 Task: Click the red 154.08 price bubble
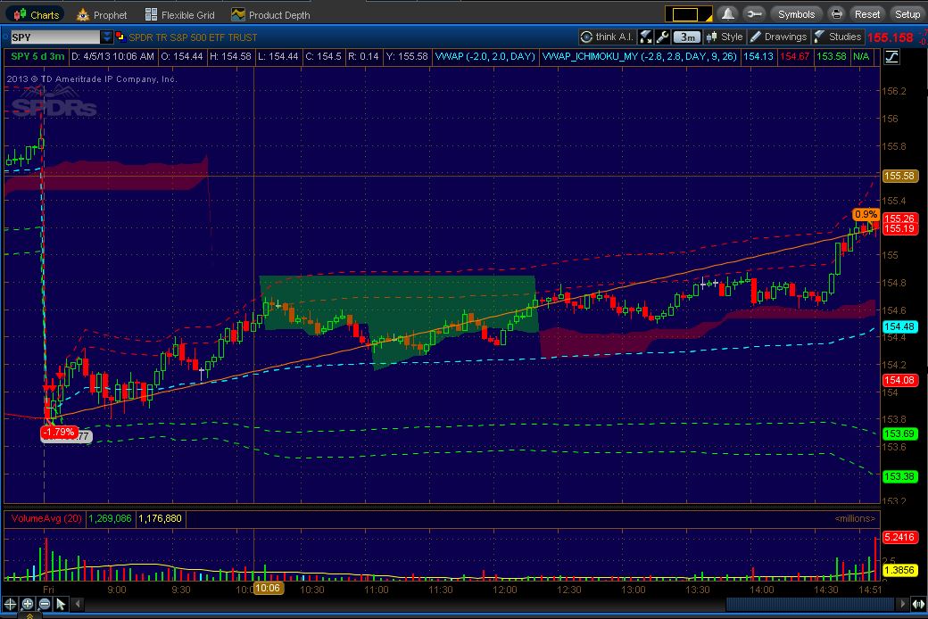tap(899, 381)
